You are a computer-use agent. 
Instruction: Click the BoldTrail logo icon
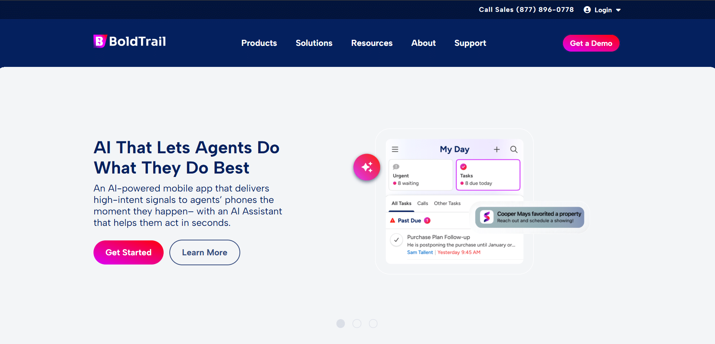pos(100,41)
